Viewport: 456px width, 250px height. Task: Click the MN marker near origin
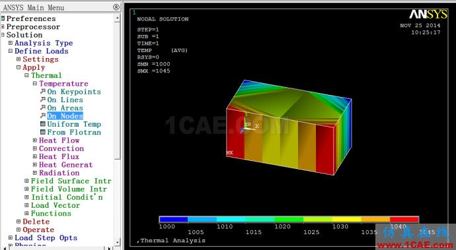tap(247, 124)
